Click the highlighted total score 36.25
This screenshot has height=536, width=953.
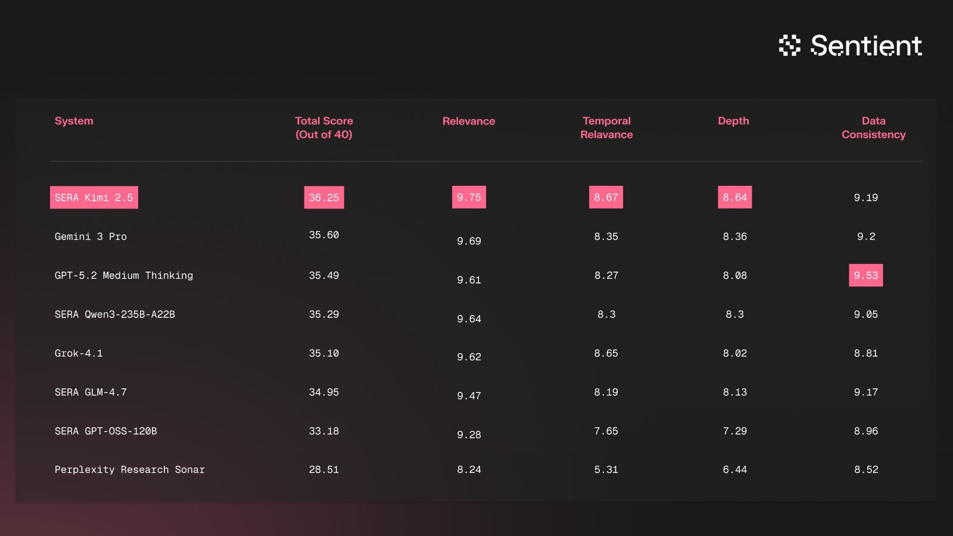324,198
